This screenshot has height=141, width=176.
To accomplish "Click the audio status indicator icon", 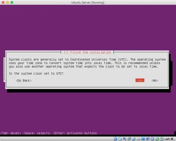I will coord(125,139).
